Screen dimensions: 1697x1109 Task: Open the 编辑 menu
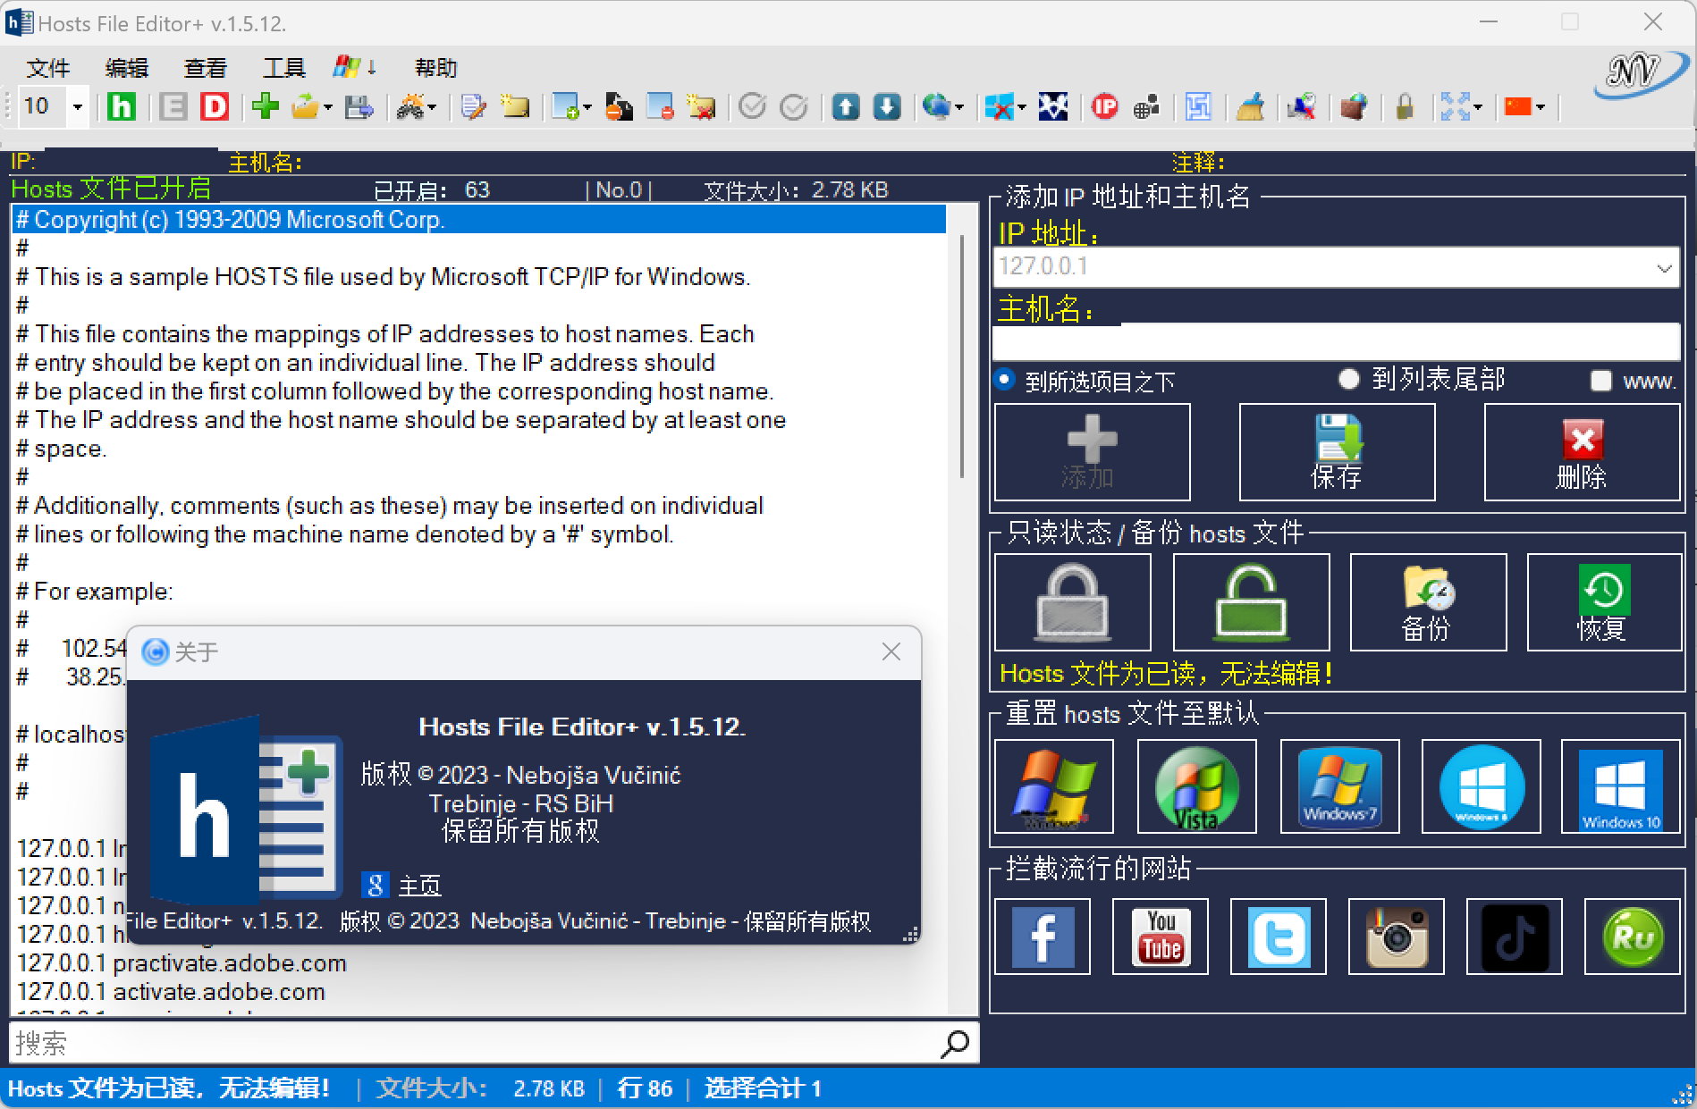point(127,68)
